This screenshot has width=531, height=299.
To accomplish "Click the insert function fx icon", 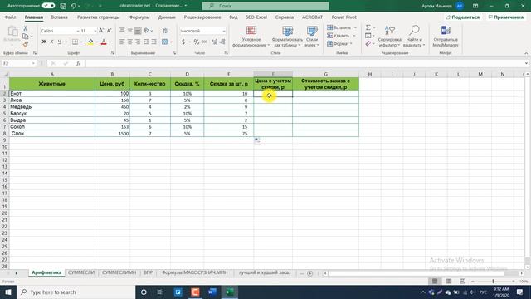I will point(77,63).
